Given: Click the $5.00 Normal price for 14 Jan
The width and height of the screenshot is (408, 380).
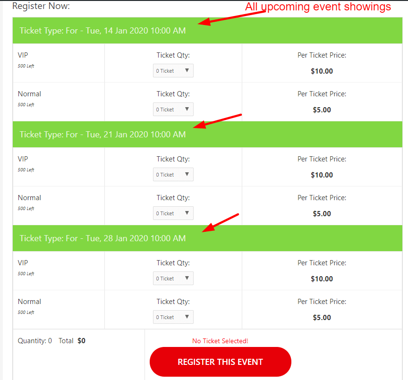Looking at the screenshot, I should click(322, 110).
